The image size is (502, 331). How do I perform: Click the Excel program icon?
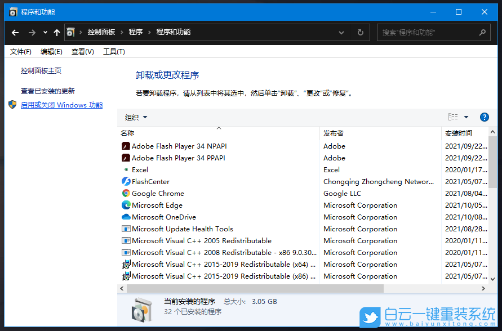click(125, 169)
